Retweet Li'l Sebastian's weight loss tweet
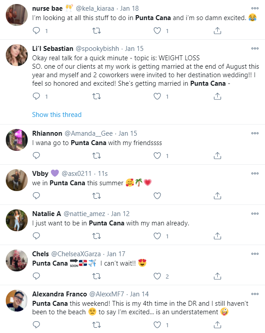265x333 pixels. point(96,96)
